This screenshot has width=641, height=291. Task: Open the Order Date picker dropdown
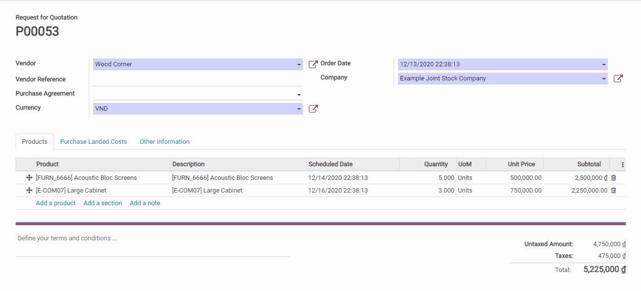604,65
